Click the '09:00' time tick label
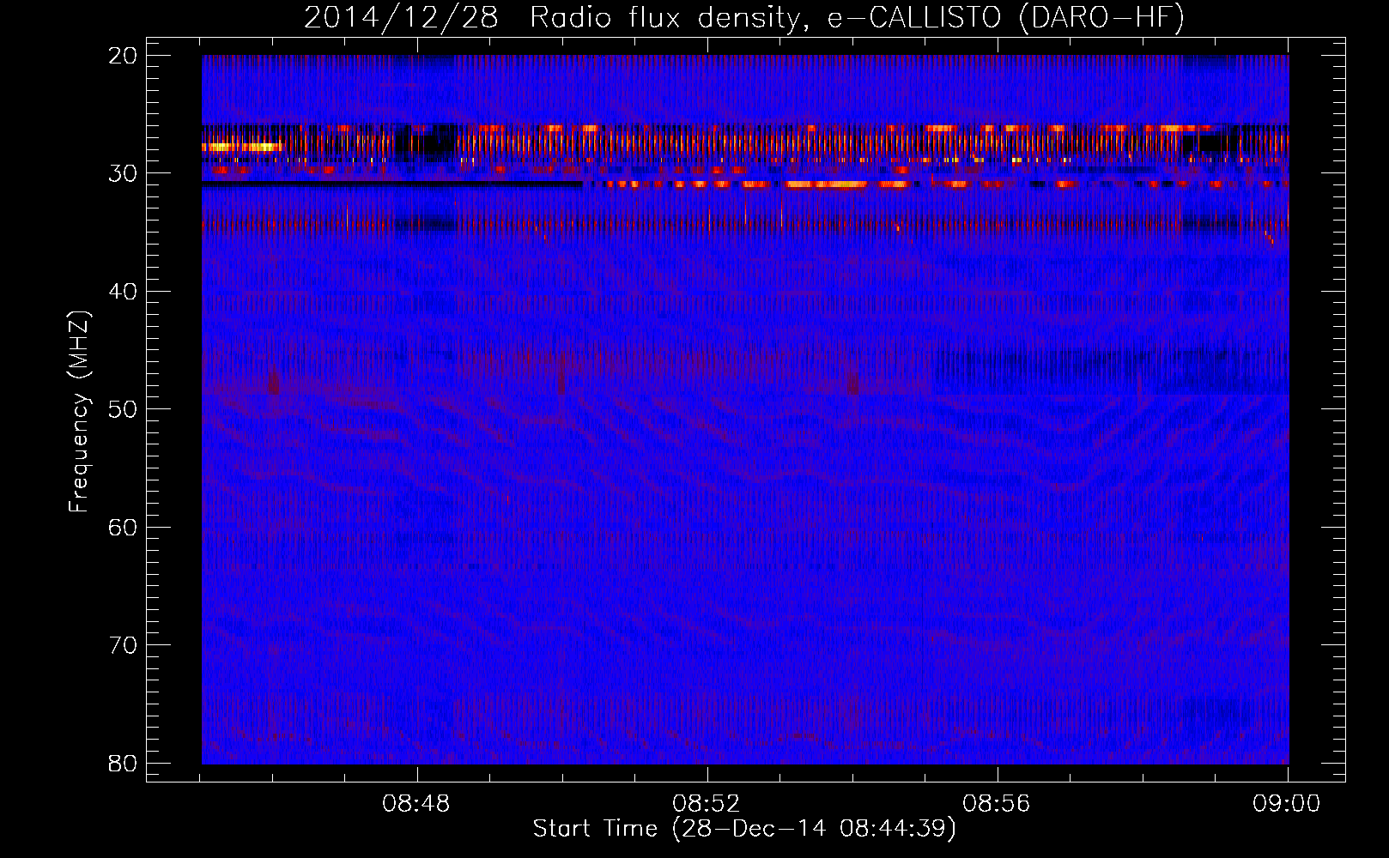The width and height of the screenshot is (1389, 858). point(1287,804)
